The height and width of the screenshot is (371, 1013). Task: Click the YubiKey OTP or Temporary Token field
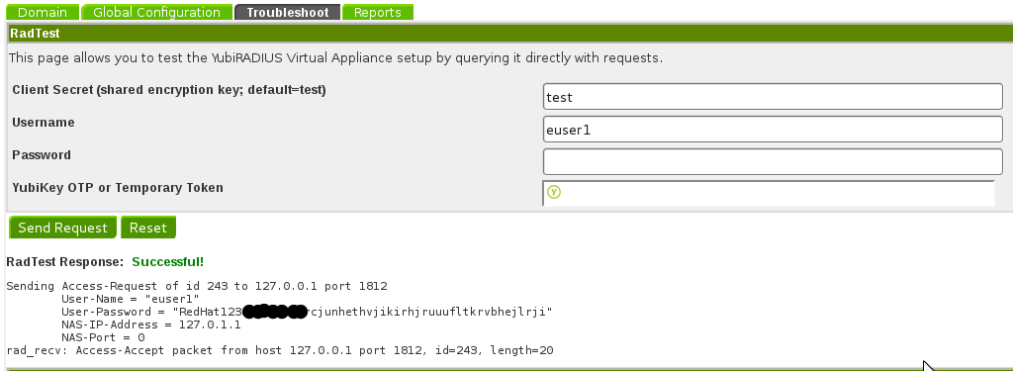(769, 193)
